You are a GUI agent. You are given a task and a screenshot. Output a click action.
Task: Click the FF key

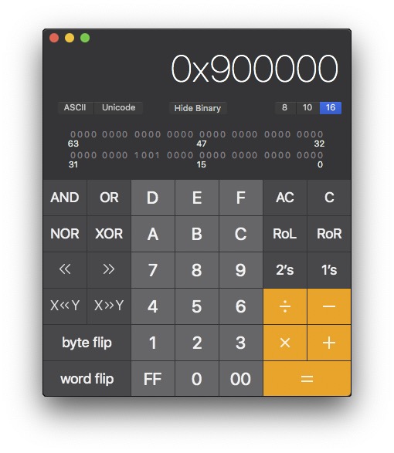[x=153, y=379]
